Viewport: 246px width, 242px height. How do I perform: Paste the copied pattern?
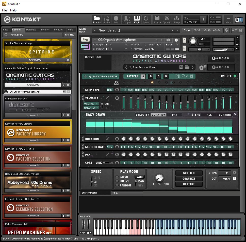pos(185,76)
